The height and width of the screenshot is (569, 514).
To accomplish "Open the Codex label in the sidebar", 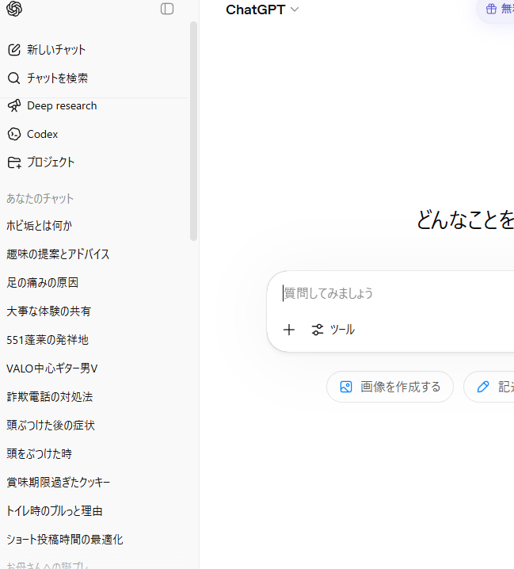I will pyautogui.click(x=43, y=134).
